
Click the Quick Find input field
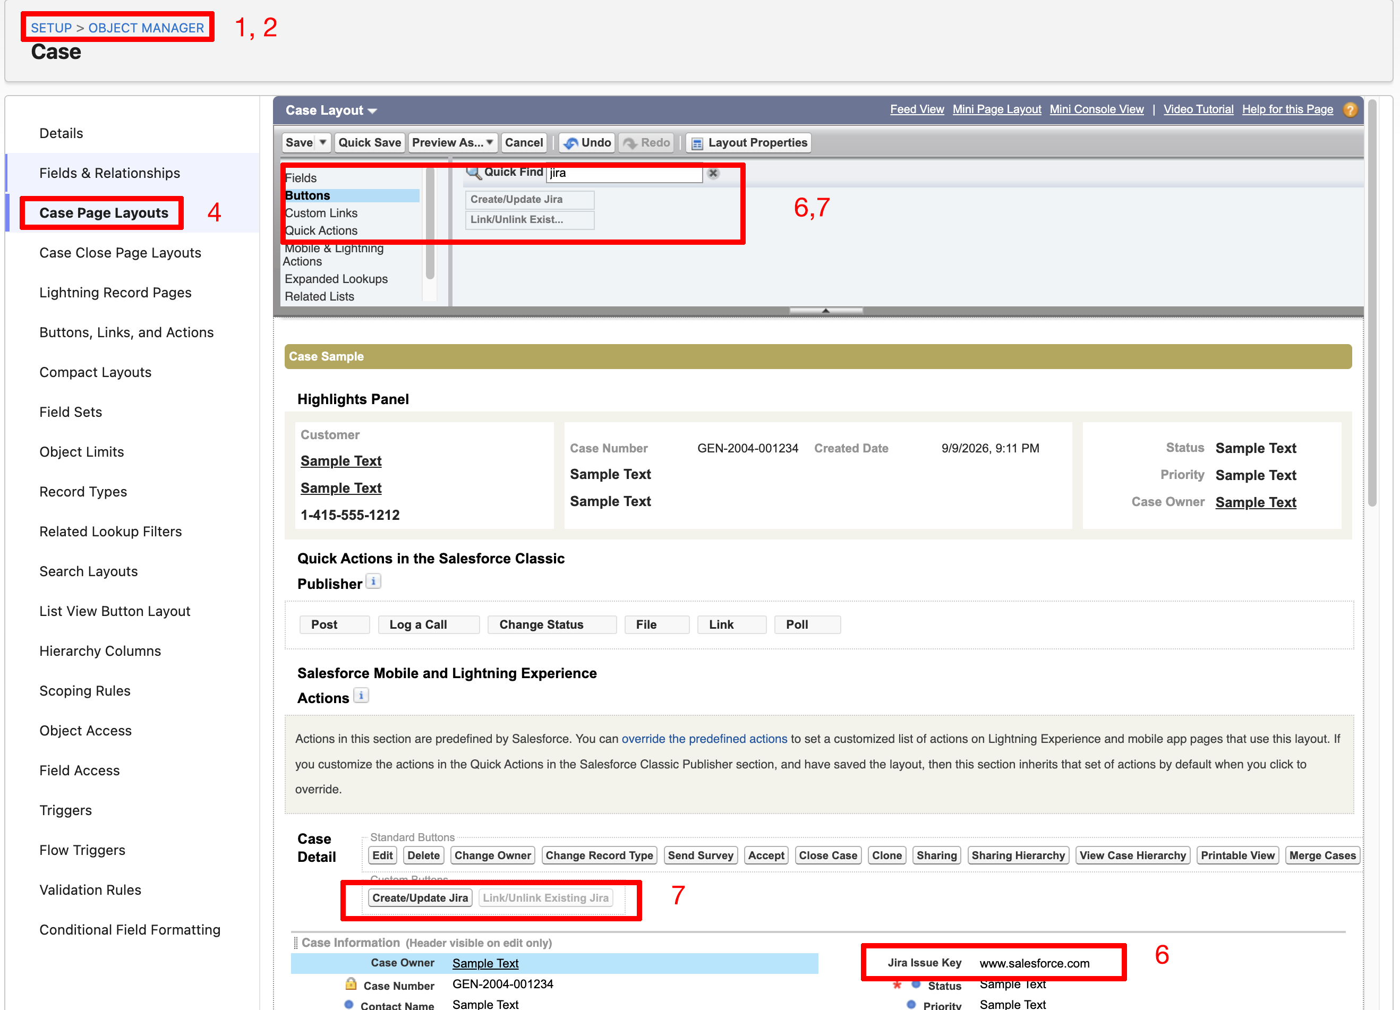coord(624,174)
